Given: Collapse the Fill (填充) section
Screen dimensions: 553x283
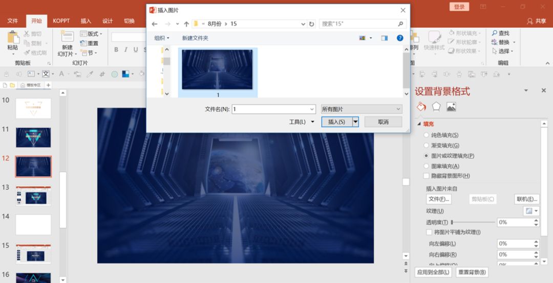Looking at the screenshot, I should click(x=419, y=124).
